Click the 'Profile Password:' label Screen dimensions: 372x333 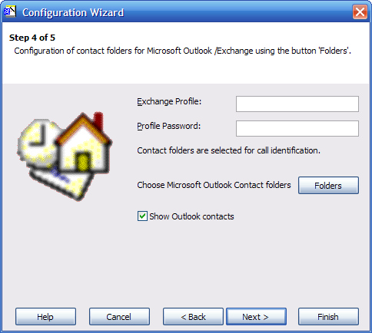coord(169,126)
